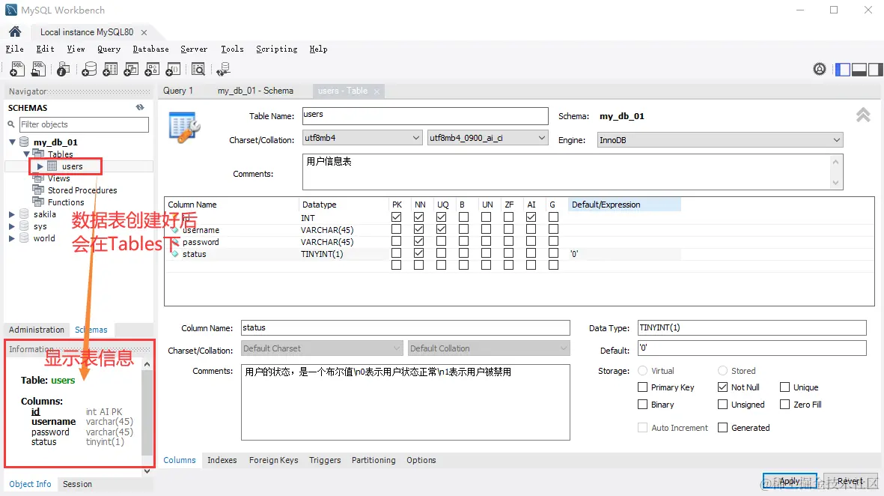
Task: Click the create new function icon
Action: tap(173, 70)
